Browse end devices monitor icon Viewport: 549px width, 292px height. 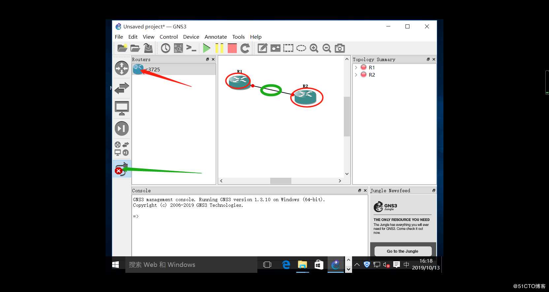click(122, 108)
